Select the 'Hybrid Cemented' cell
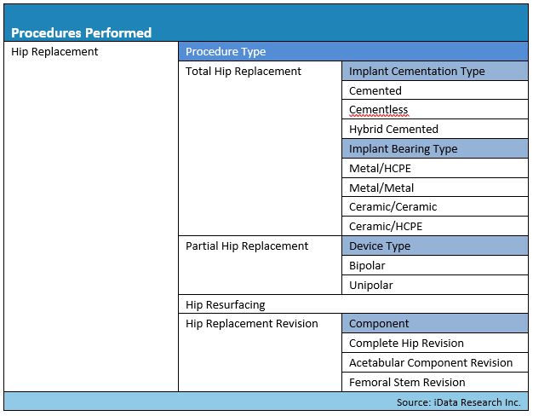533x416 pixels. (435, 129)
